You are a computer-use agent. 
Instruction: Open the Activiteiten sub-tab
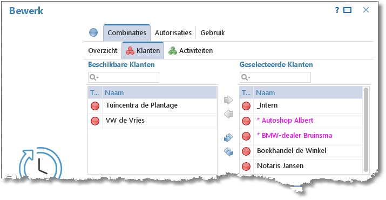click(x=191, y=51)
